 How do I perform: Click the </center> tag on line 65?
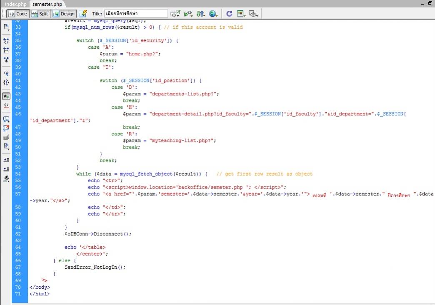pyautogui.click(x=90, y=254)
